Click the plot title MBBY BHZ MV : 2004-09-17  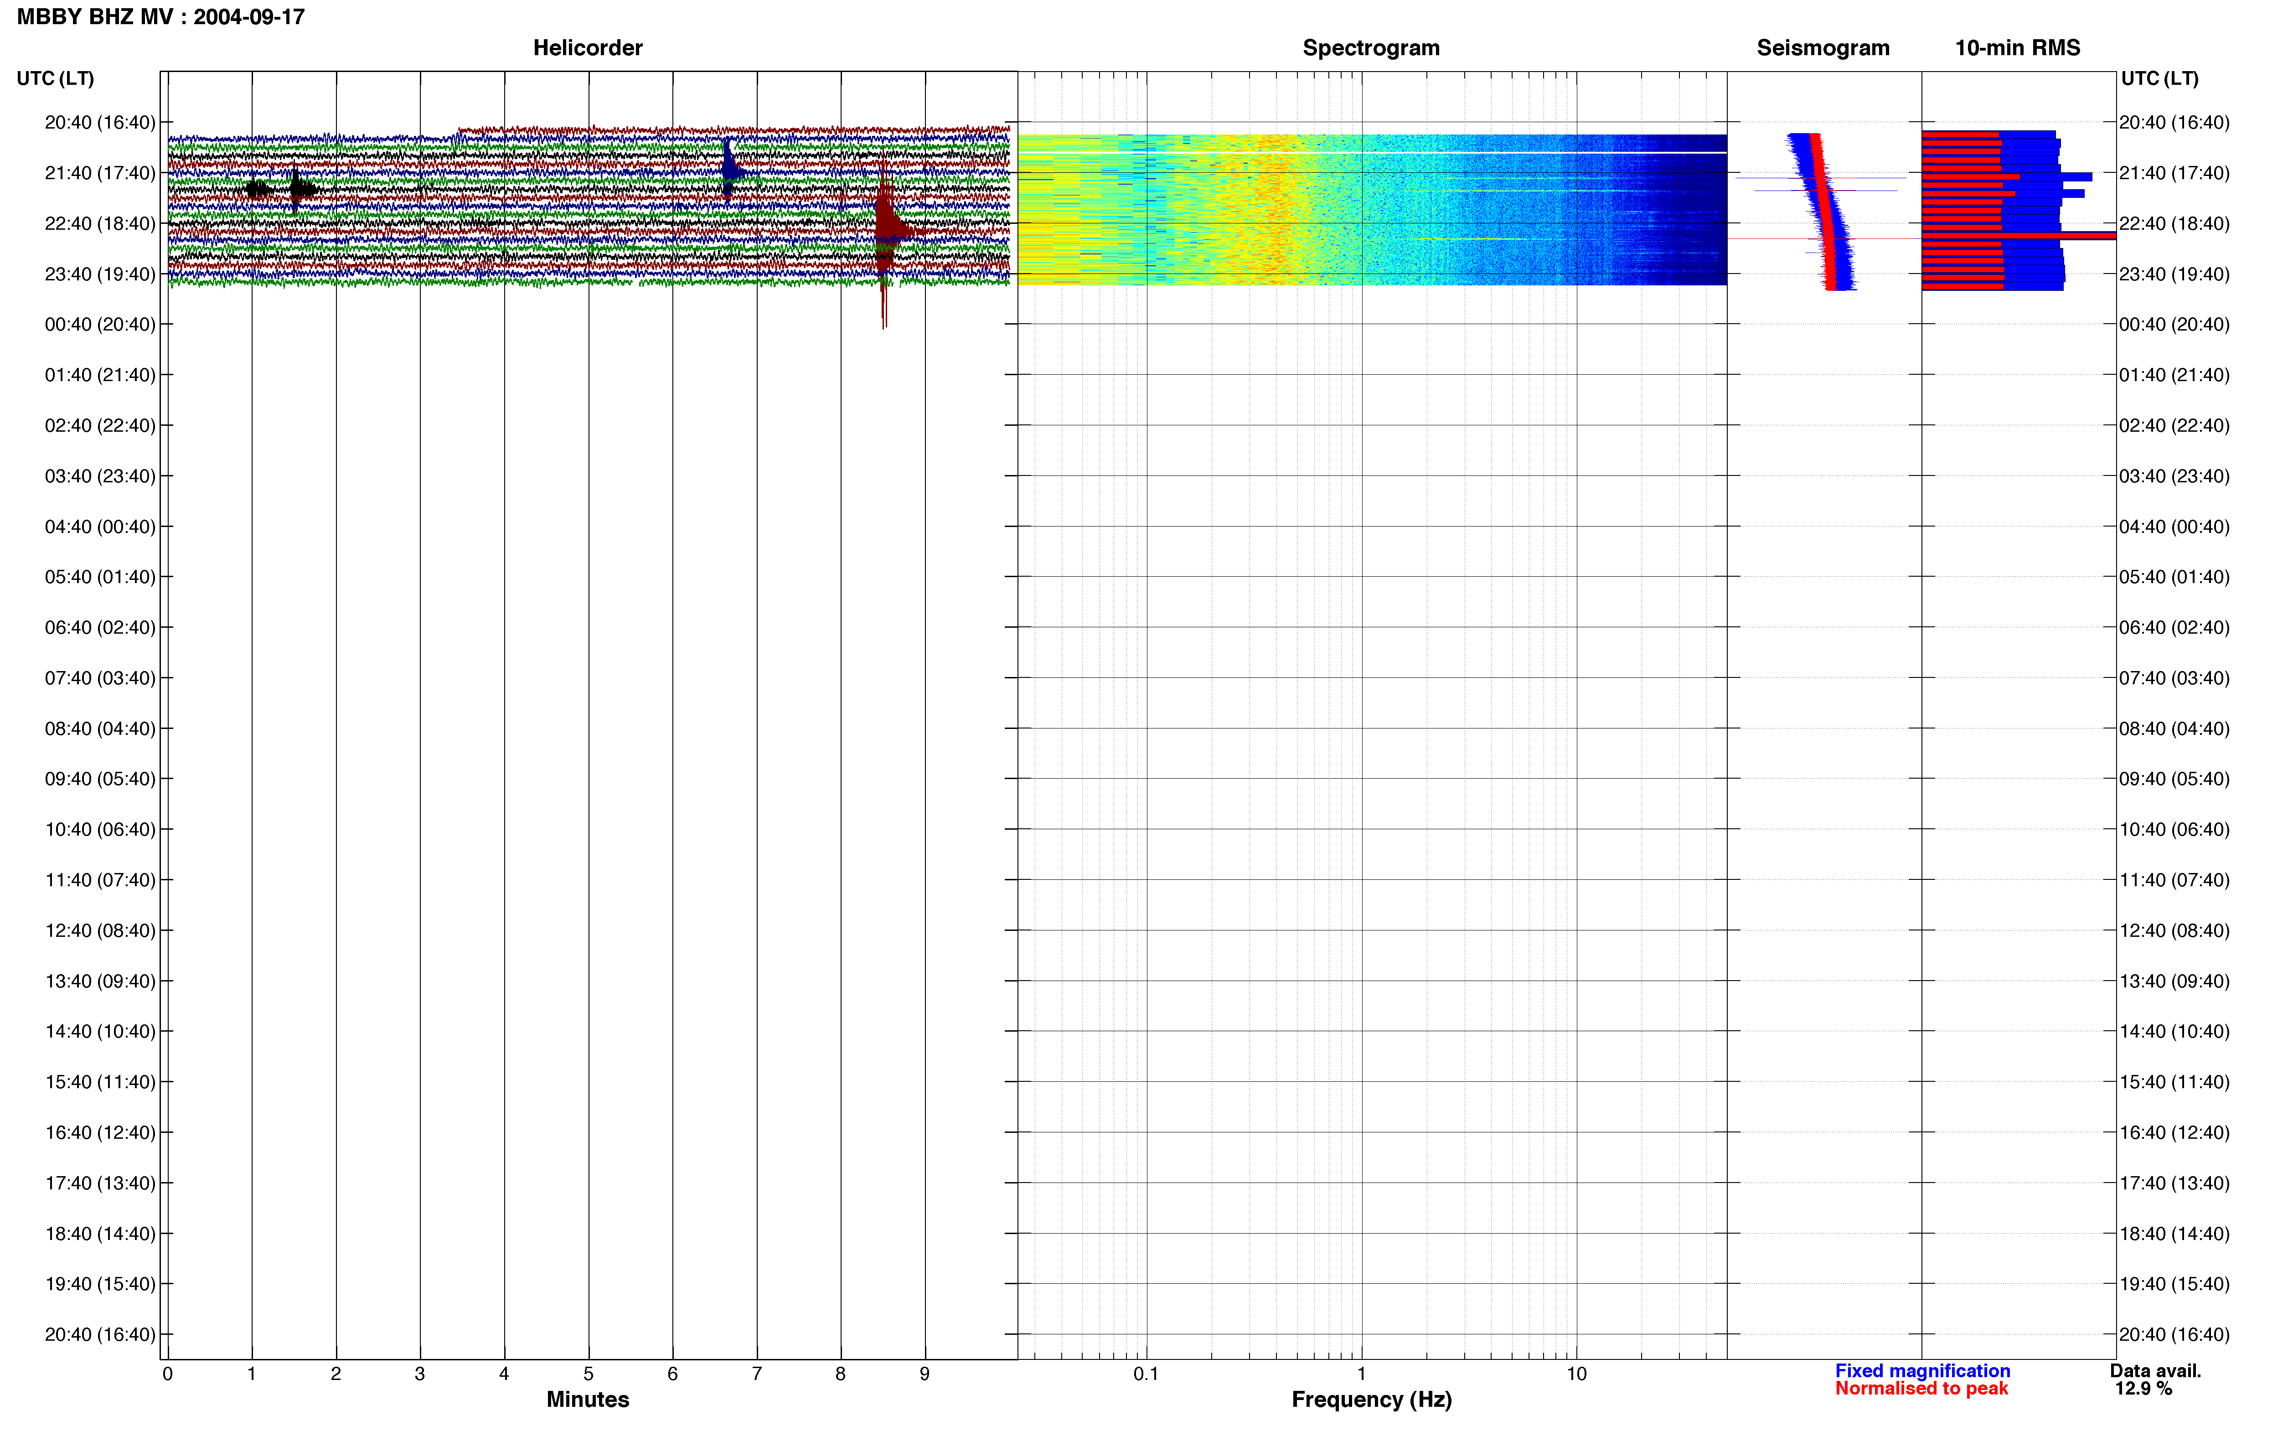pos(161,17)
